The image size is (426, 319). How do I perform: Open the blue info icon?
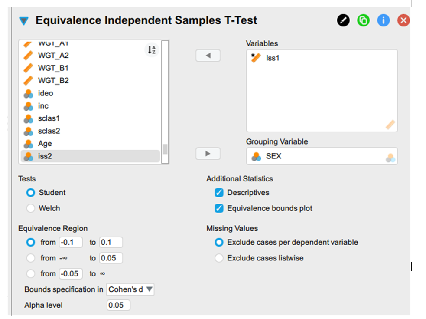[x=384, y=20]
